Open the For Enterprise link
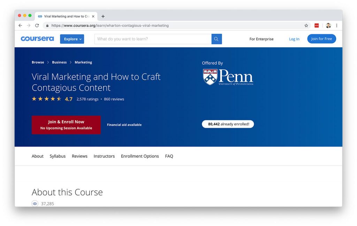Image resolution: width=357 pixels, height=226 pixels. (x=261, y=39)
